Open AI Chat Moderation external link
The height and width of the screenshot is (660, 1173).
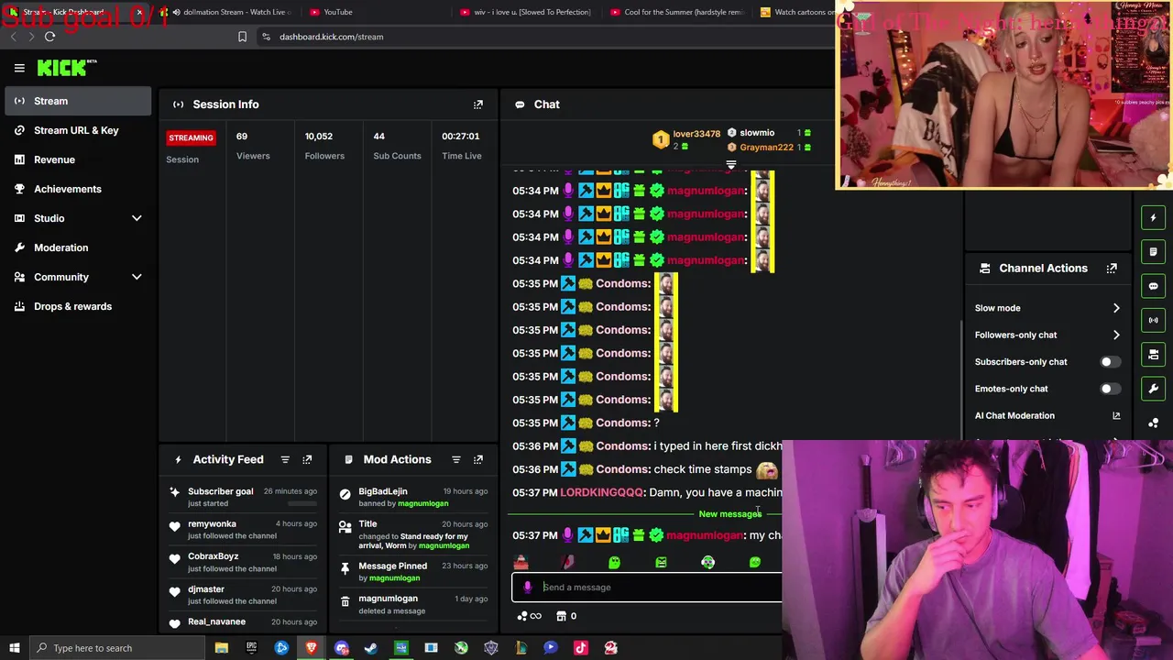tap(1116, 415)
